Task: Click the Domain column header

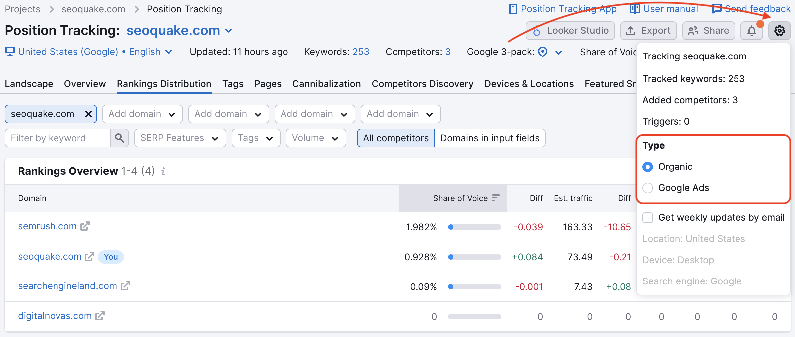Action: pos(32,198)
